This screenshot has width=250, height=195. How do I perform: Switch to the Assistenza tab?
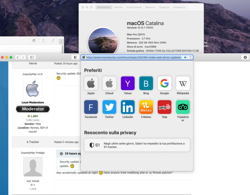179,7
